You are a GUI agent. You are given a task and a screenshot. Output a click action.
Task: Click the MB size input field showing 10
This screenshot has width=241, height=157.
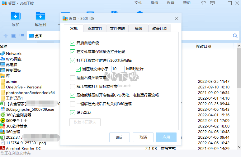(x=118, y=69)
